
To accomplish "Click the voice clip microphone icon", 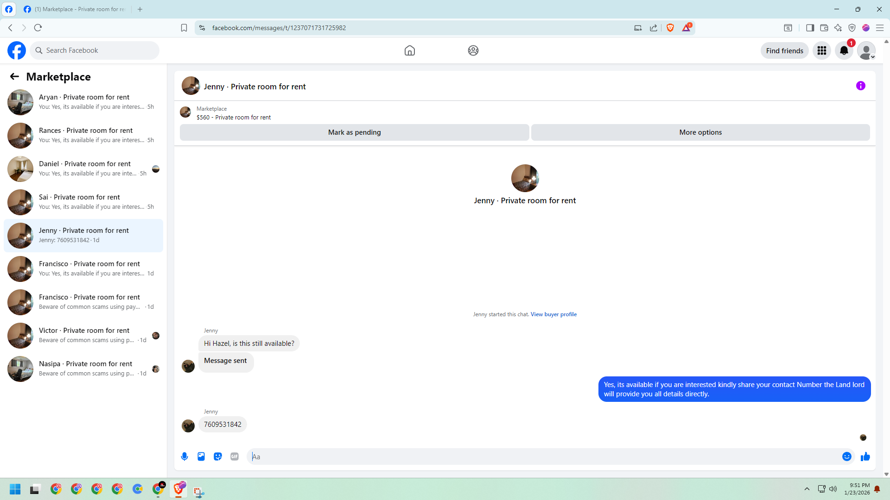I will tap(184, 456).
